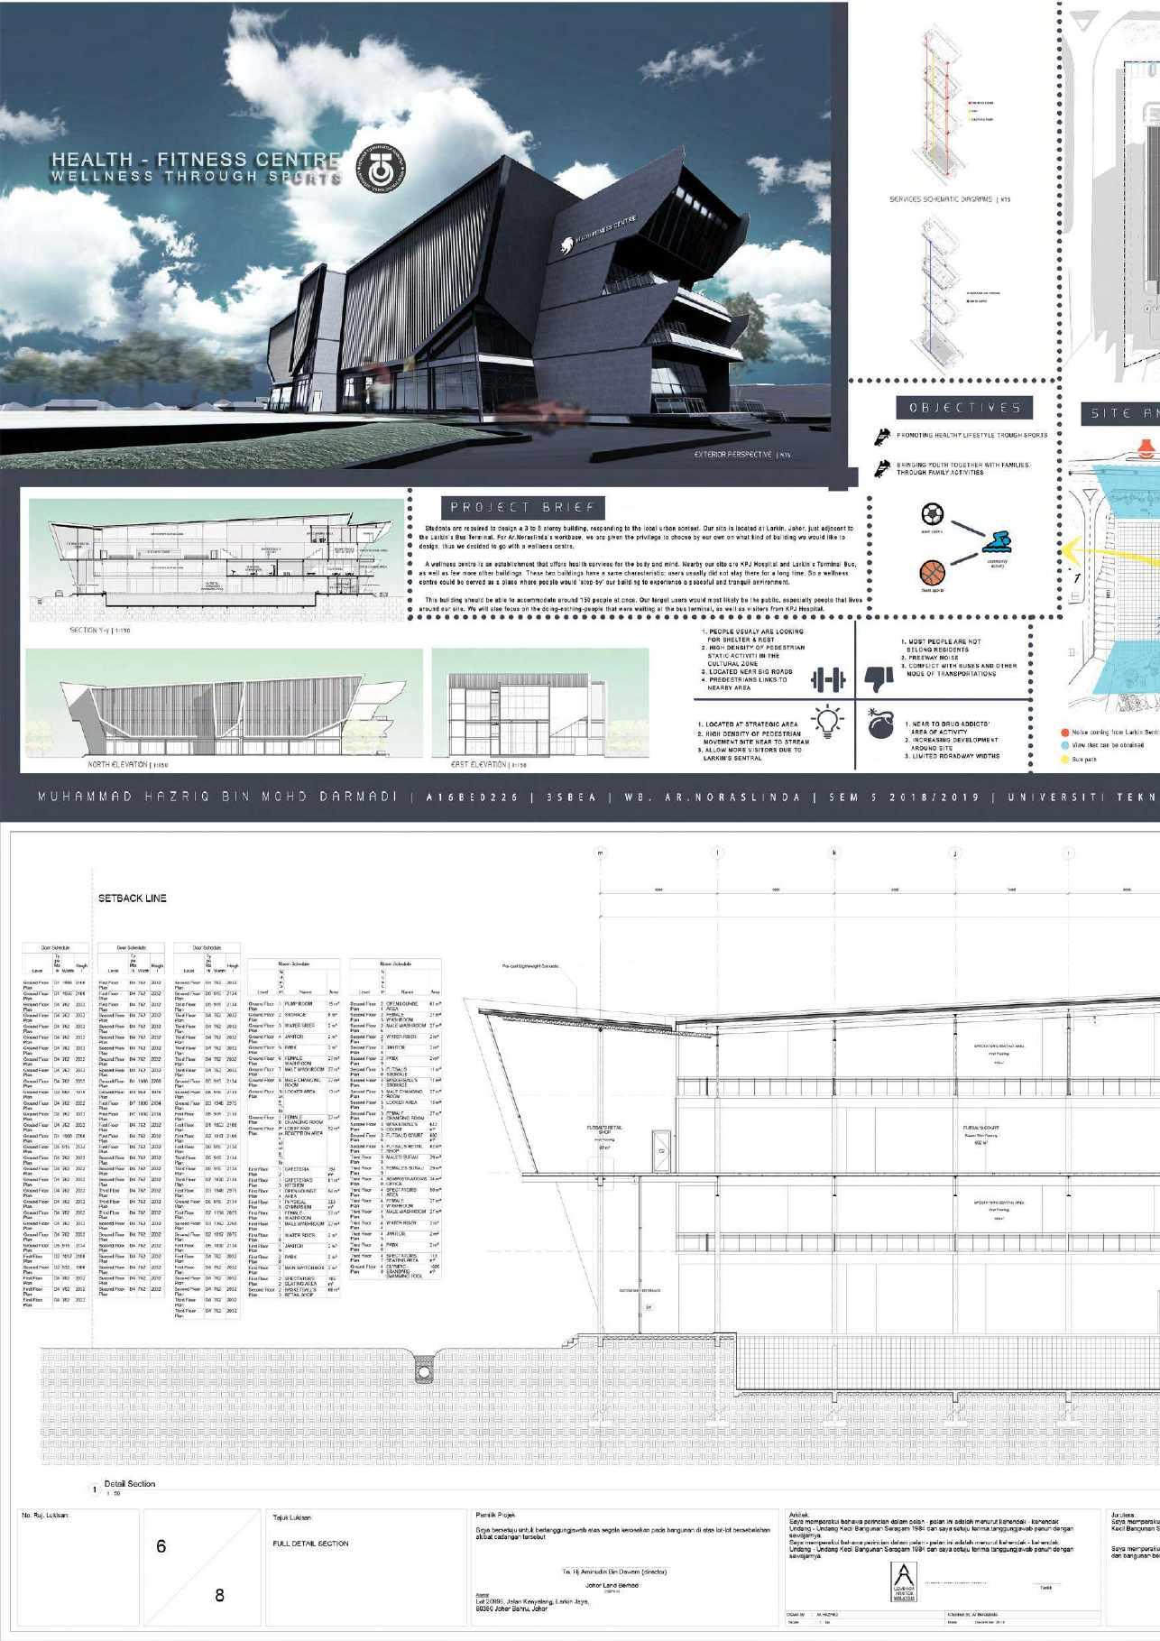
Task: Click the dumbbell strengths icon
Action: click(x=827, y=680)
